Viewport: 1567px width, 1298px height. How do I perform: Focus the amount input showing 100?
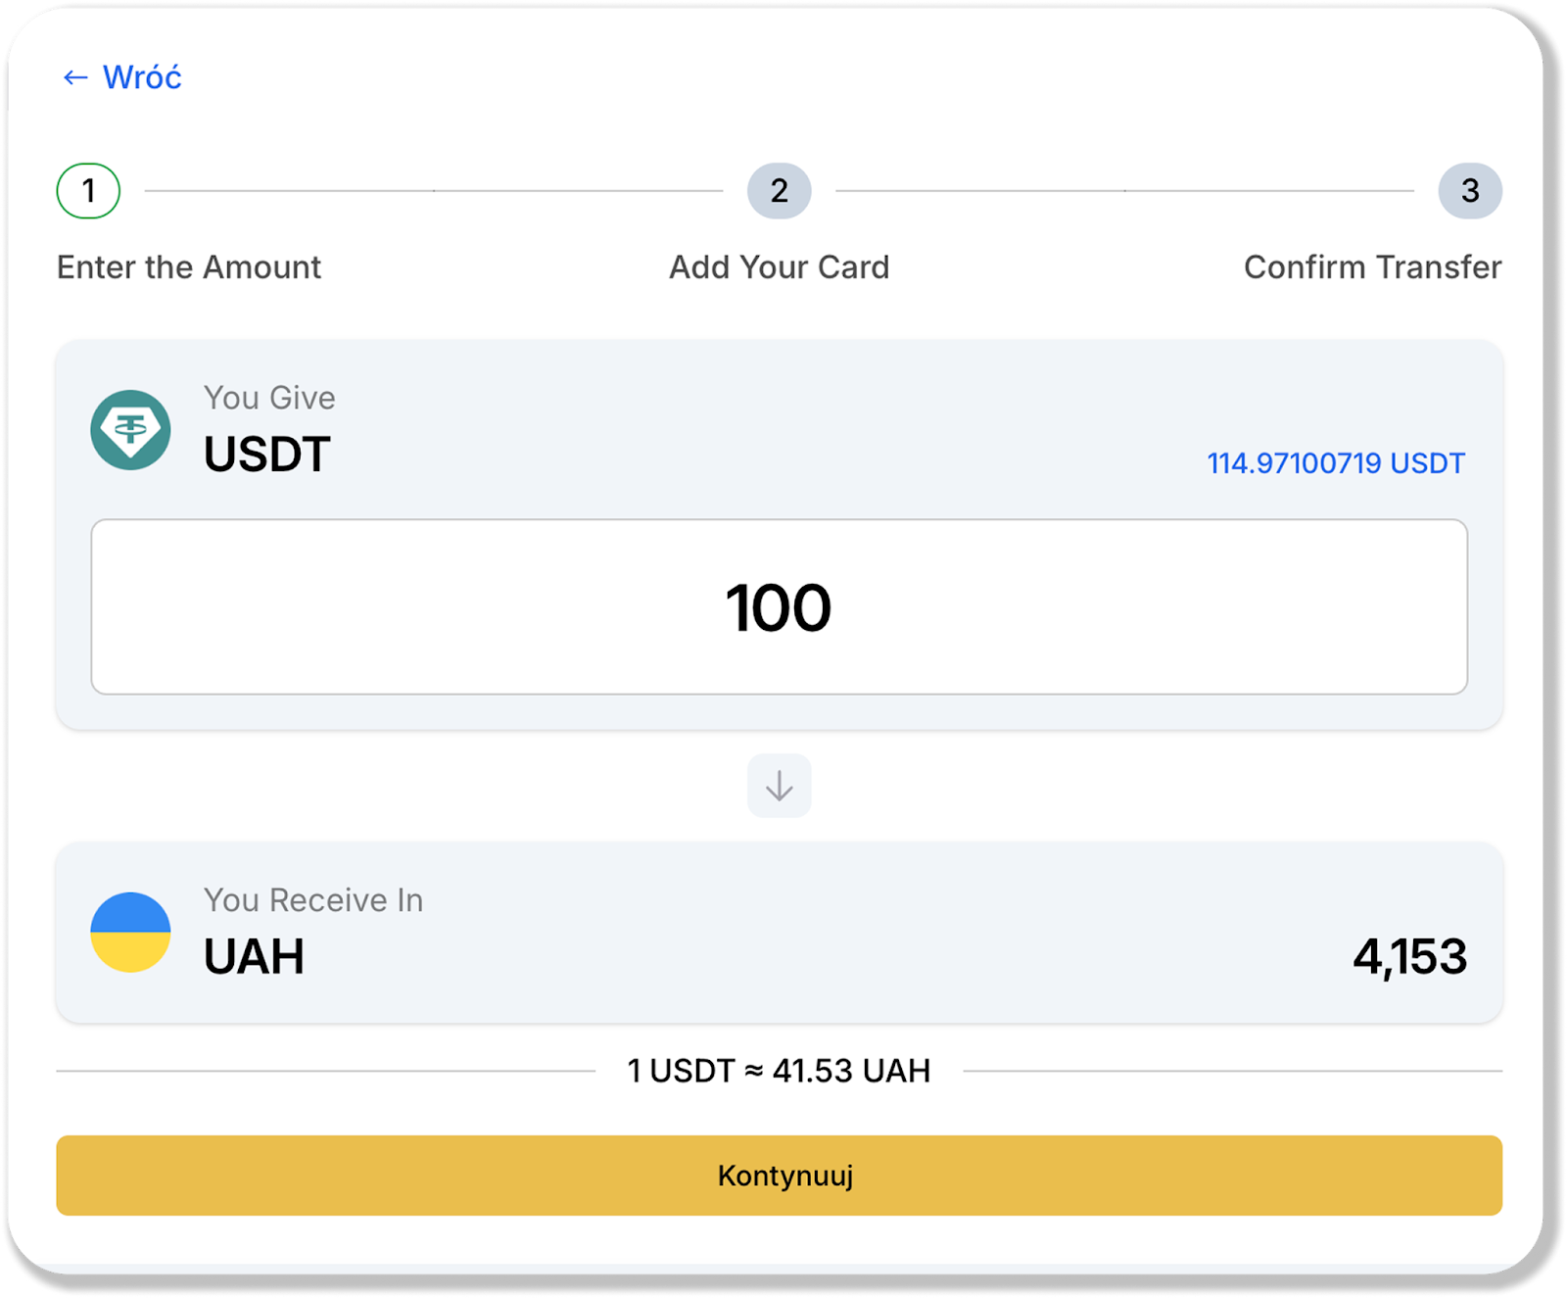coord(779,607)
